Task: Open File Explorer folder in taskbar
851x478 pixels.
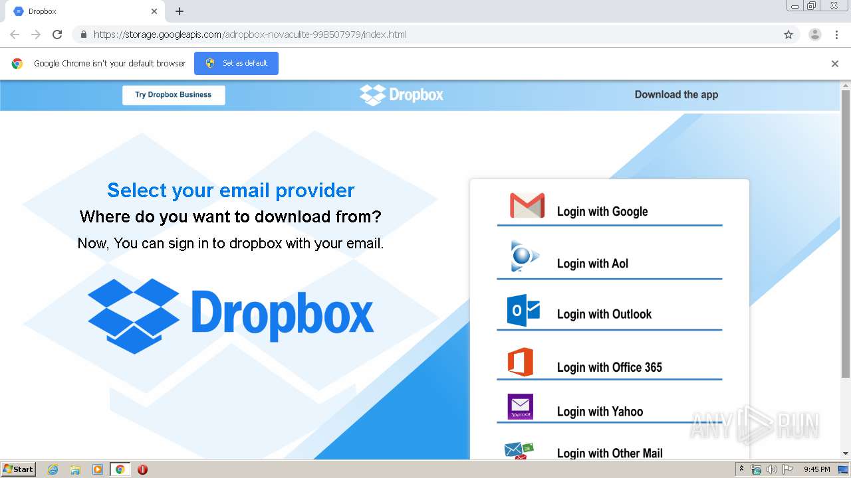Action: point(75,469)
